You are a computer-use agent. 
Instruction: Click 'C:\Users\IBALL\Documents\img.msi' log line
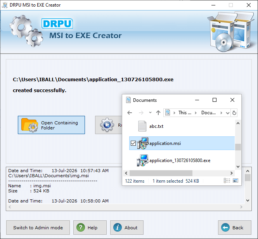click(x=48, y=176)
